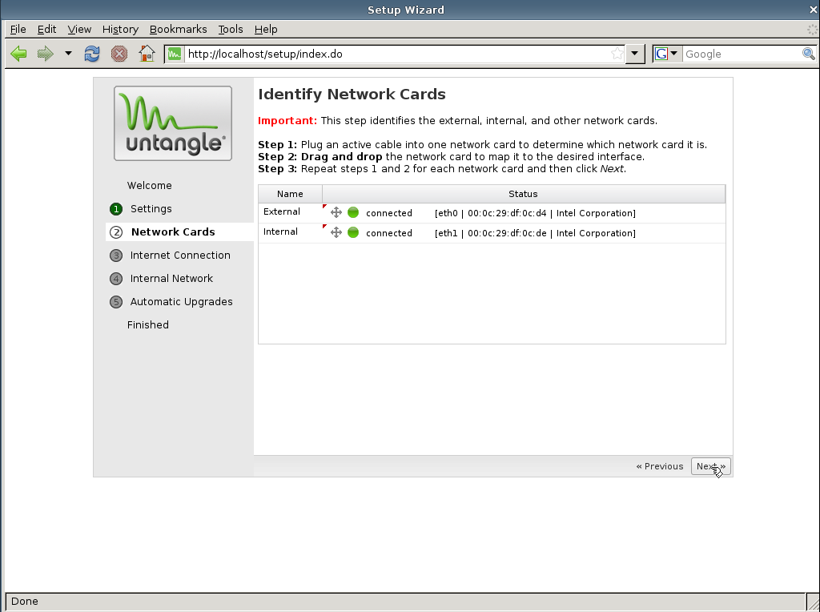Viewport: 820px width, 612px height.
Task: Click the Name column header
Action: coord(290,194)
